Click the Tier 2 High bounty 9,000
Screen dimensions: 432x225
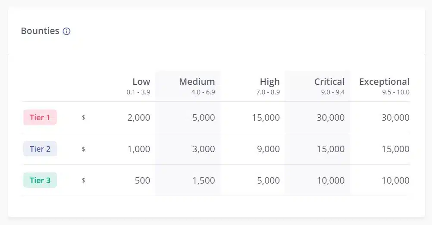point(268,149)
